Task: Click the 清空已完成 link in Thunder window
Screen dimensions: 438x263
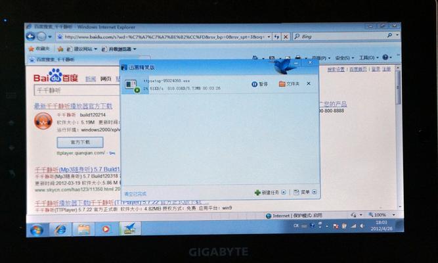Action: [135, 194]
